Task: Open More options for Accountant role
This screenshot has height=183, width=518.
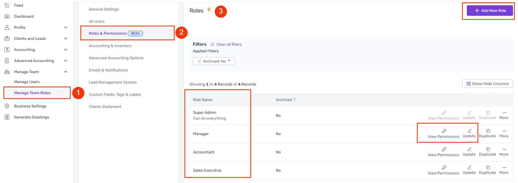Action: point(504,149)
